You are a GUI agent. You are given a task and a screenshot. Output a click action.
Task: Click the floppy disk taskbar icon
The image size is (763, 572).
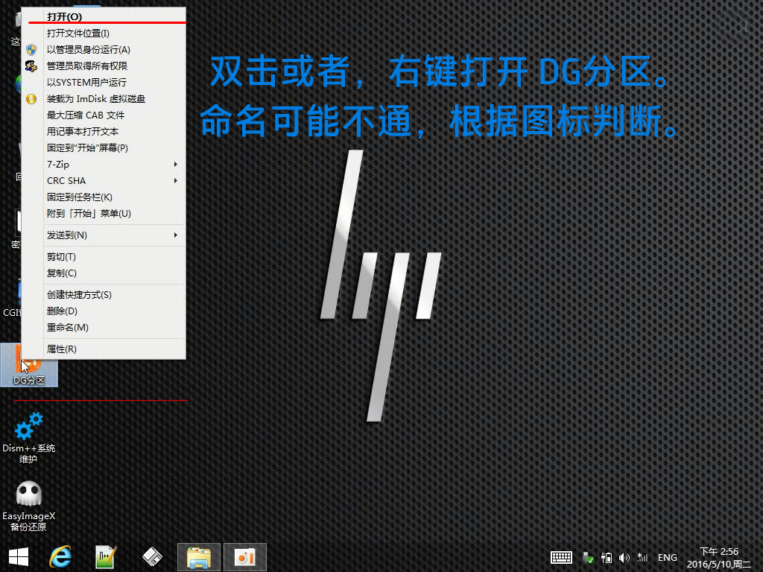[152, 557]
